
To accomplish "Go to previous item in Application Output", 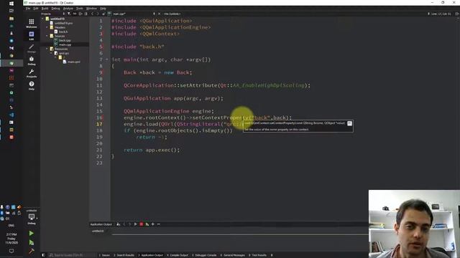I will (124, 224).
